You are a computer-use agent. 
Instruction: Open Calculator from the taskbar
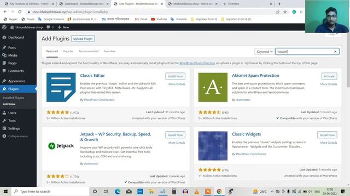174,191
